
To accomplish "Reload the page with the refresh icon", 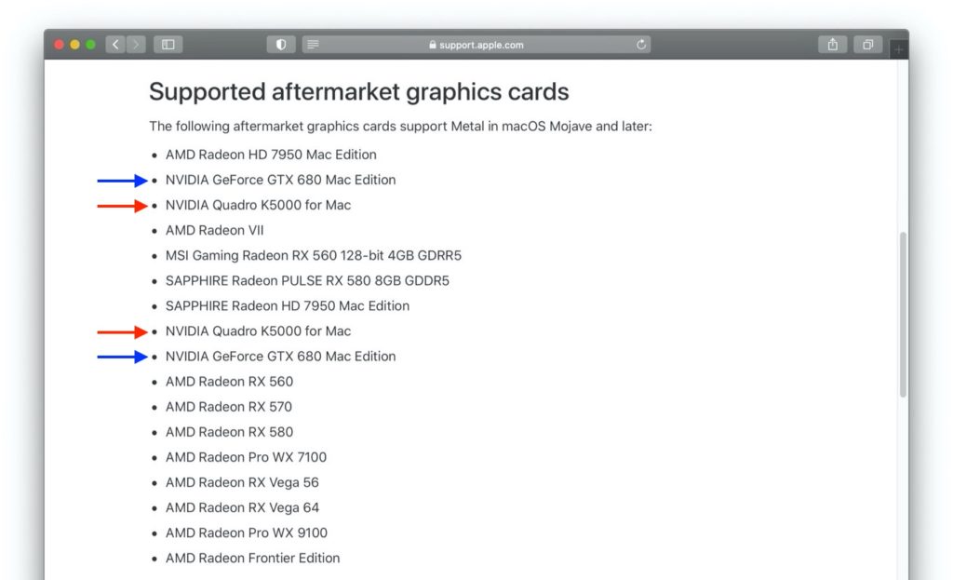I will 640,44.
